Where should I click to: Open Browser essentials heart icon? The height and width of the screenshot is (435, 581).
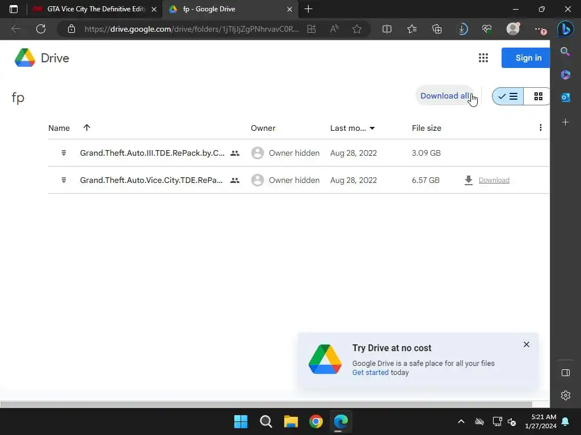[x=487, y=29]
